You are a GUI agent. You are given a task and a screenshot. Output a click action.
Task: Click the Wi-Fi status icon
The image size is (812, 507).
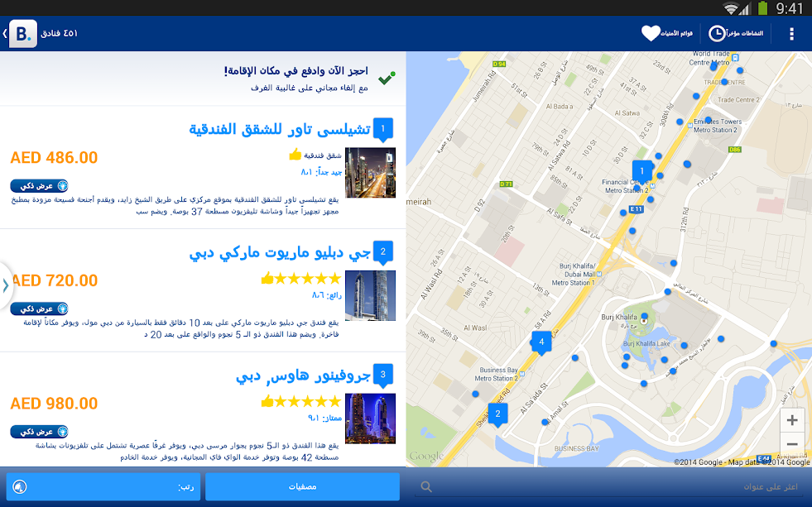coord(731,7)
